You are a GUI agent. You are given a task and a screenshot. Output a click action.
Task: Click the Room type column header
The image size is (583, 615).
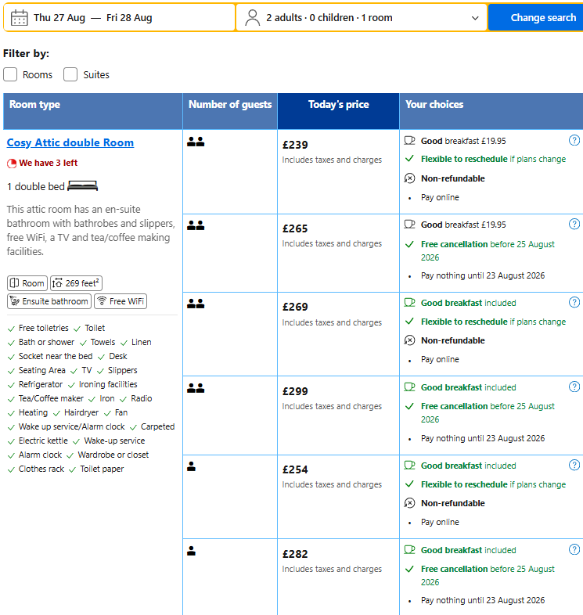tap(93, 111)
